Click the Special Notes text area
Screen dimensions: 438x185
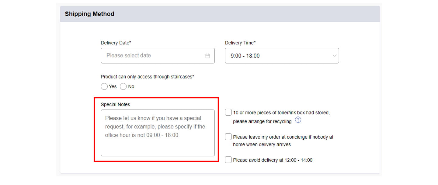coord(158,133)
